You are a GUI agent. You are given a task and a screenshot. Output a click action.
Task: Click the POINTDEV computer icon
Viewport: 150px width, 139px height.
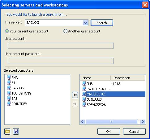tap(9, 104)
